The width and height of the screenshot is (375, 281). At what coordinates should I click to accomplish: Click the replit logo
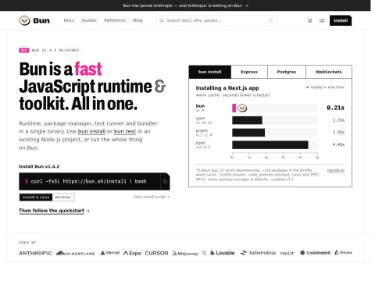click(x=287, y=253)
